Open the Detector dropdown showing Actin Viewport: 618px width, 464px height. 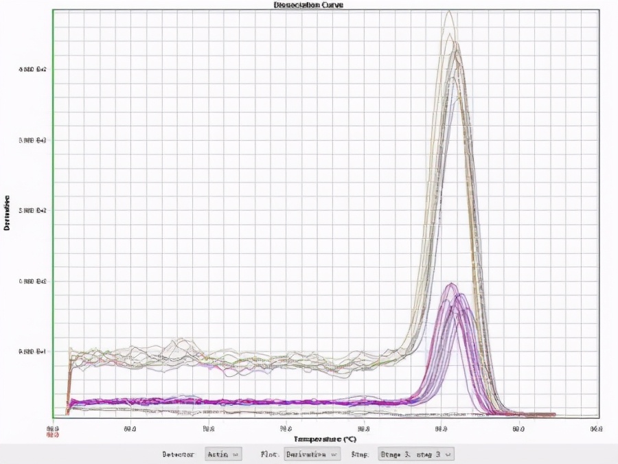pos(223,454)
